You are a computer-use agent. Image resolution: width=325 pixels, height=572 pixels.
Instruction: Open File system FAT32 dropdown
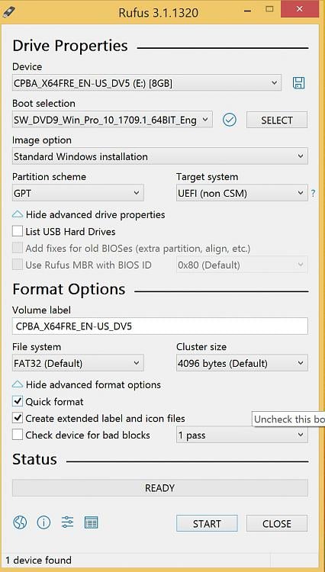pos(78,363)
